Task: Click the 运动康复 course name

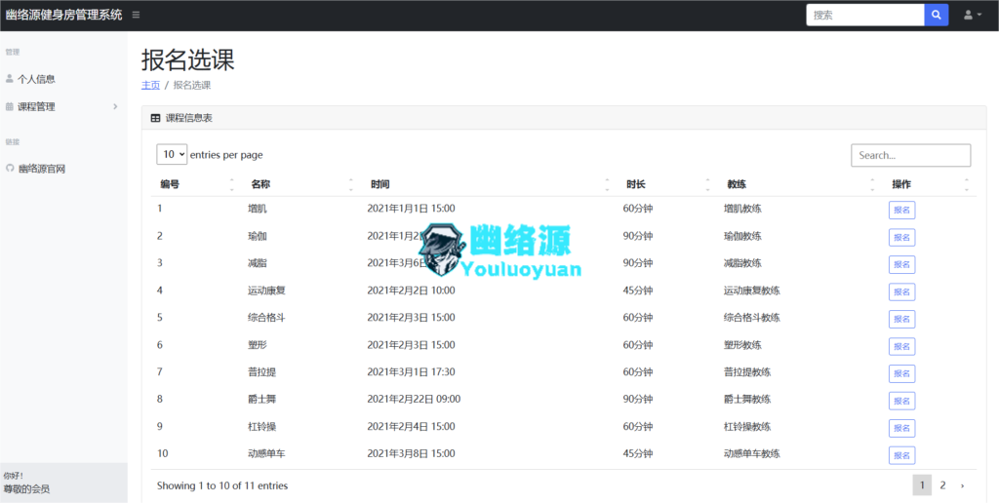Action: 266,290
